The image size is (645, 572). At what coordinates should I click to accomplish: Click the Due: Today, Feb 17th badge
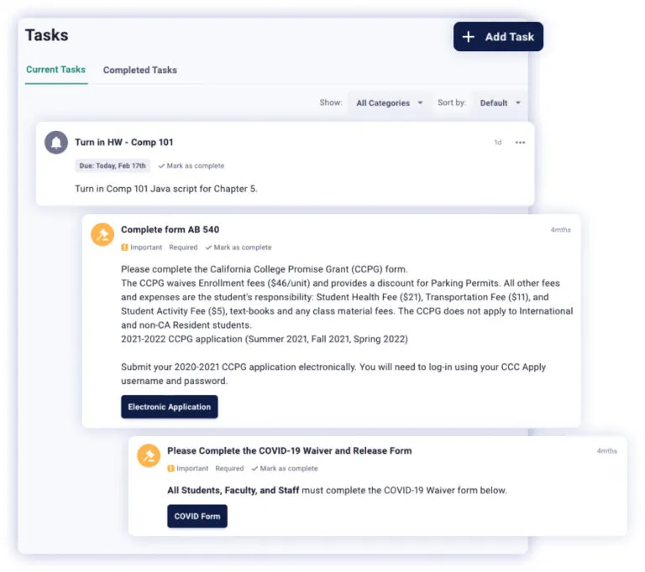113,166
